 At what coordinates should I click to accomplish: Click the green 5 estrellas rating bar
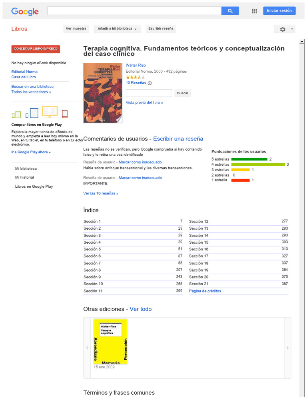249,159
